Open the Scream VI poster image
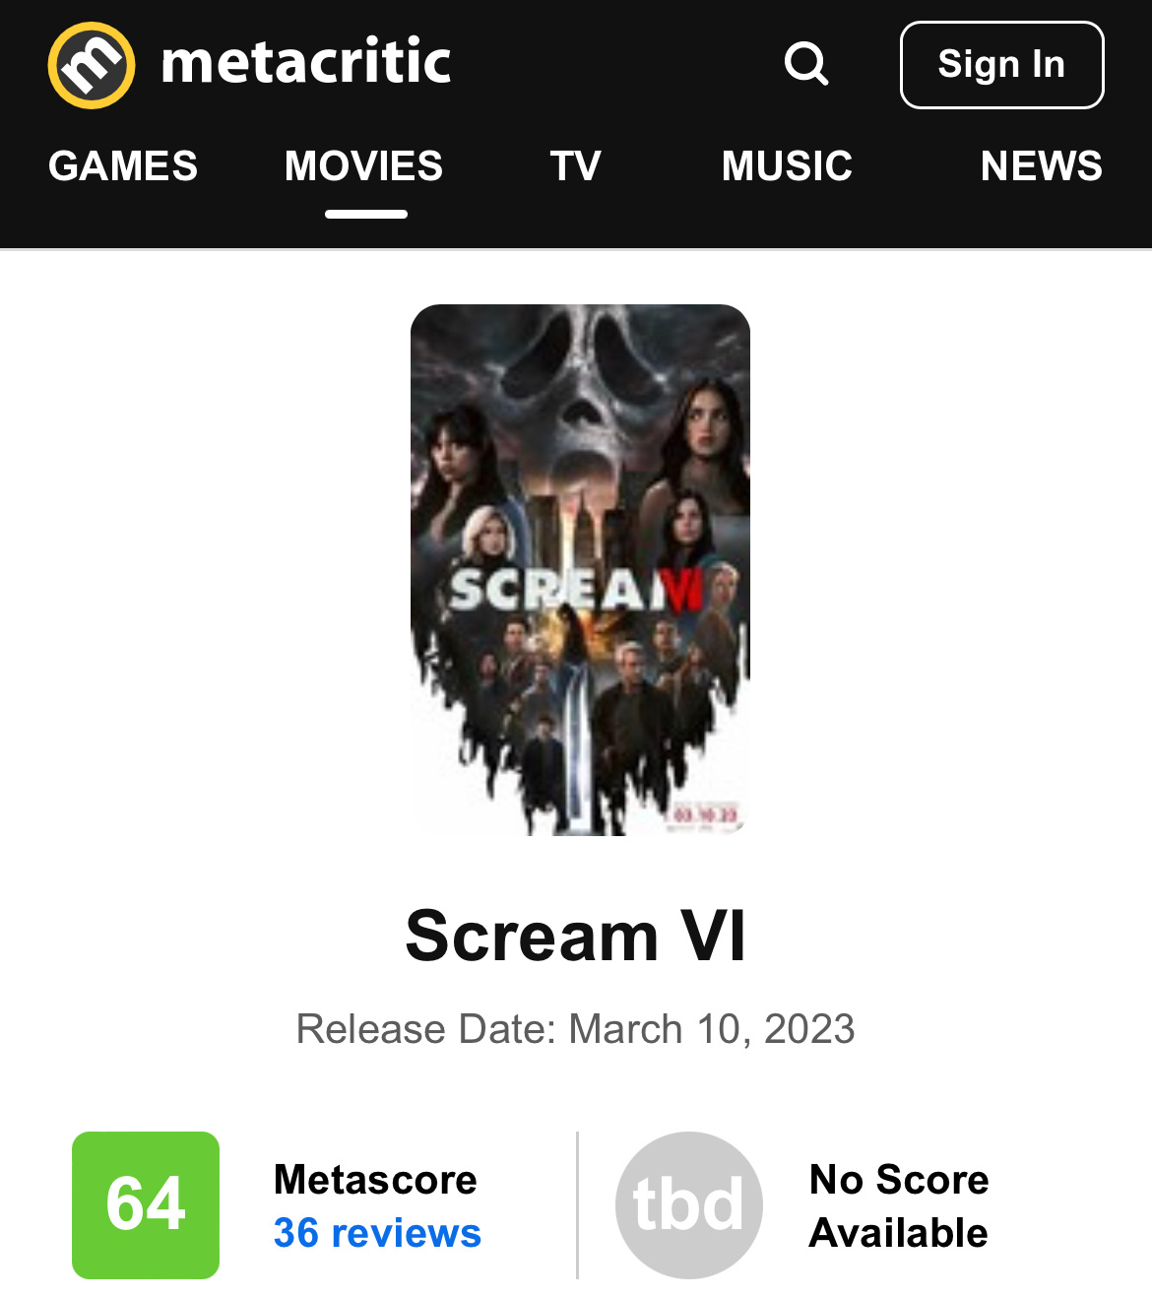The height and width of the screenshot is (1297, 1152). pyautogui.click(x=580, y=570)
